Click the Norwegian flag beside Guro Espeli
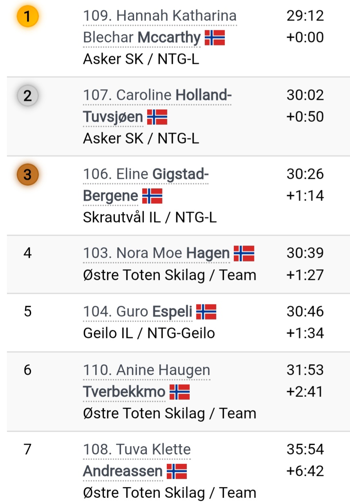Image resolution: width=350 pixels, height=504 pixels. click(206, 313)
